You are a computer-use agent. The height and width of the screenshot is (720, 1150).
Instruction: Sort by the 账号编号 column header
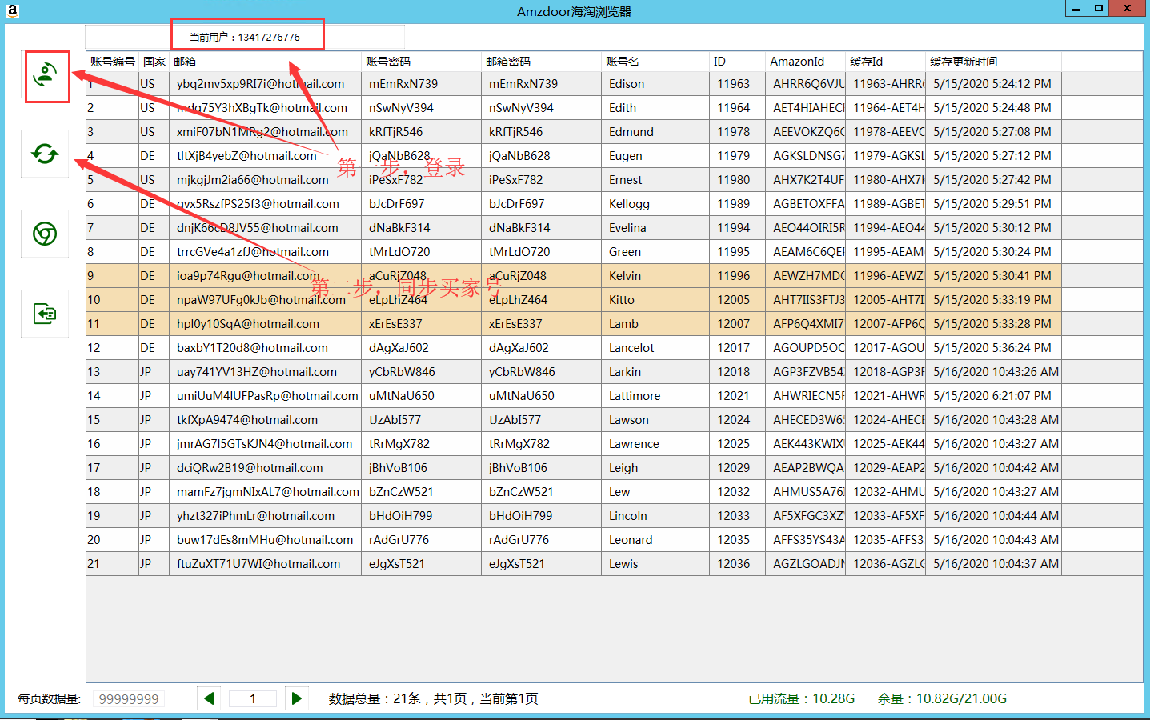[x=112, y=62]
